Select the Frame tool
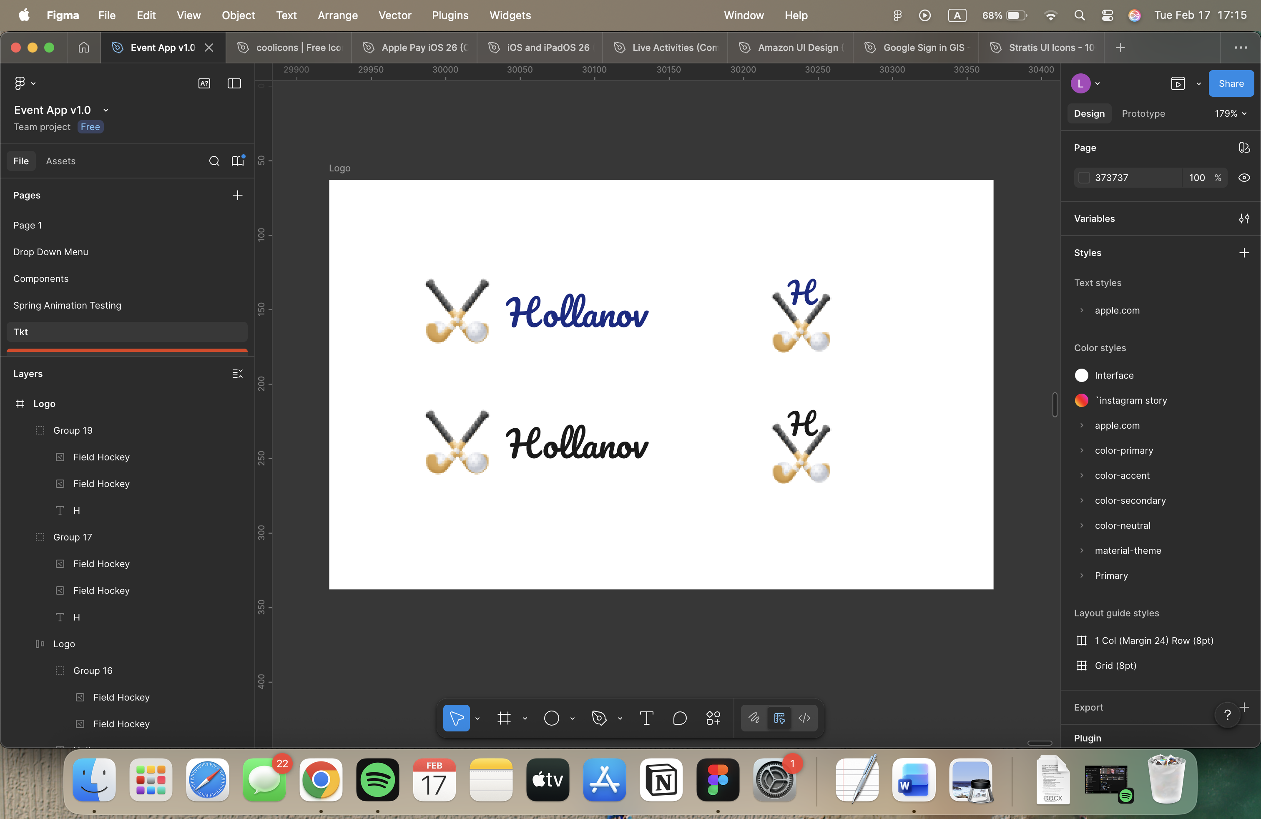 point(504,718)
